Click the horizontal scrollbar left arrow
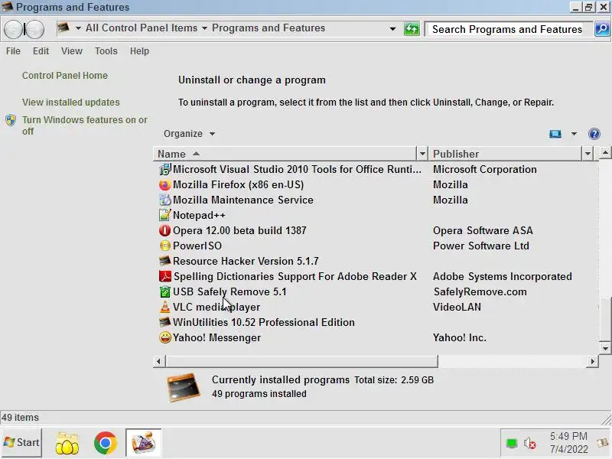This screenshot has width=612, height=459. [158, 361]
